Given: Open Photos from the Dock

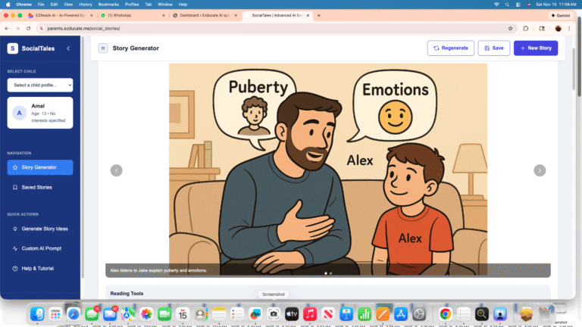Looking at the screenshot, I should (146, 314).
